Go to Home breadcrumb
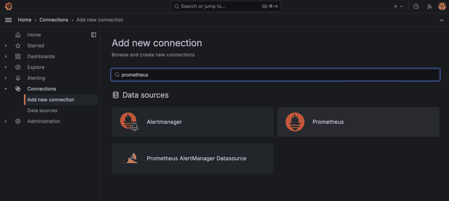Image resolution: width=449 pixels, height=201 pixels. [x=25, y=20]
